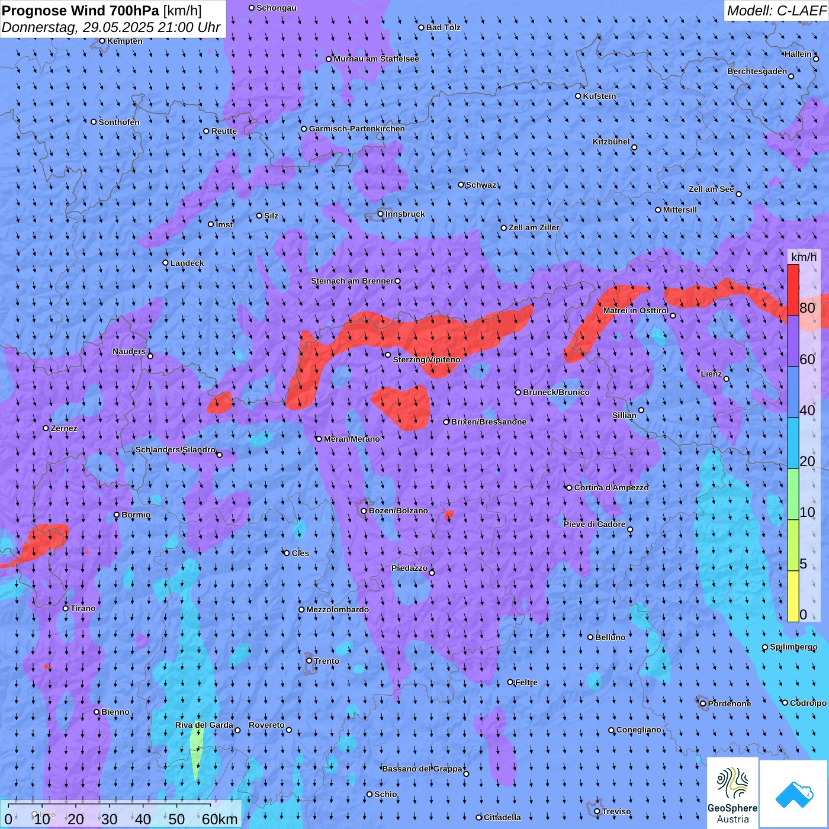The image size is (829, 829).
Task: Click the Belluno label
Action: (610, 637)
